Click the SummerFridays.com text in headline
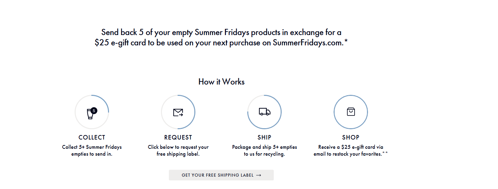Viewport: 498px width, 189px height. [308, 43]
